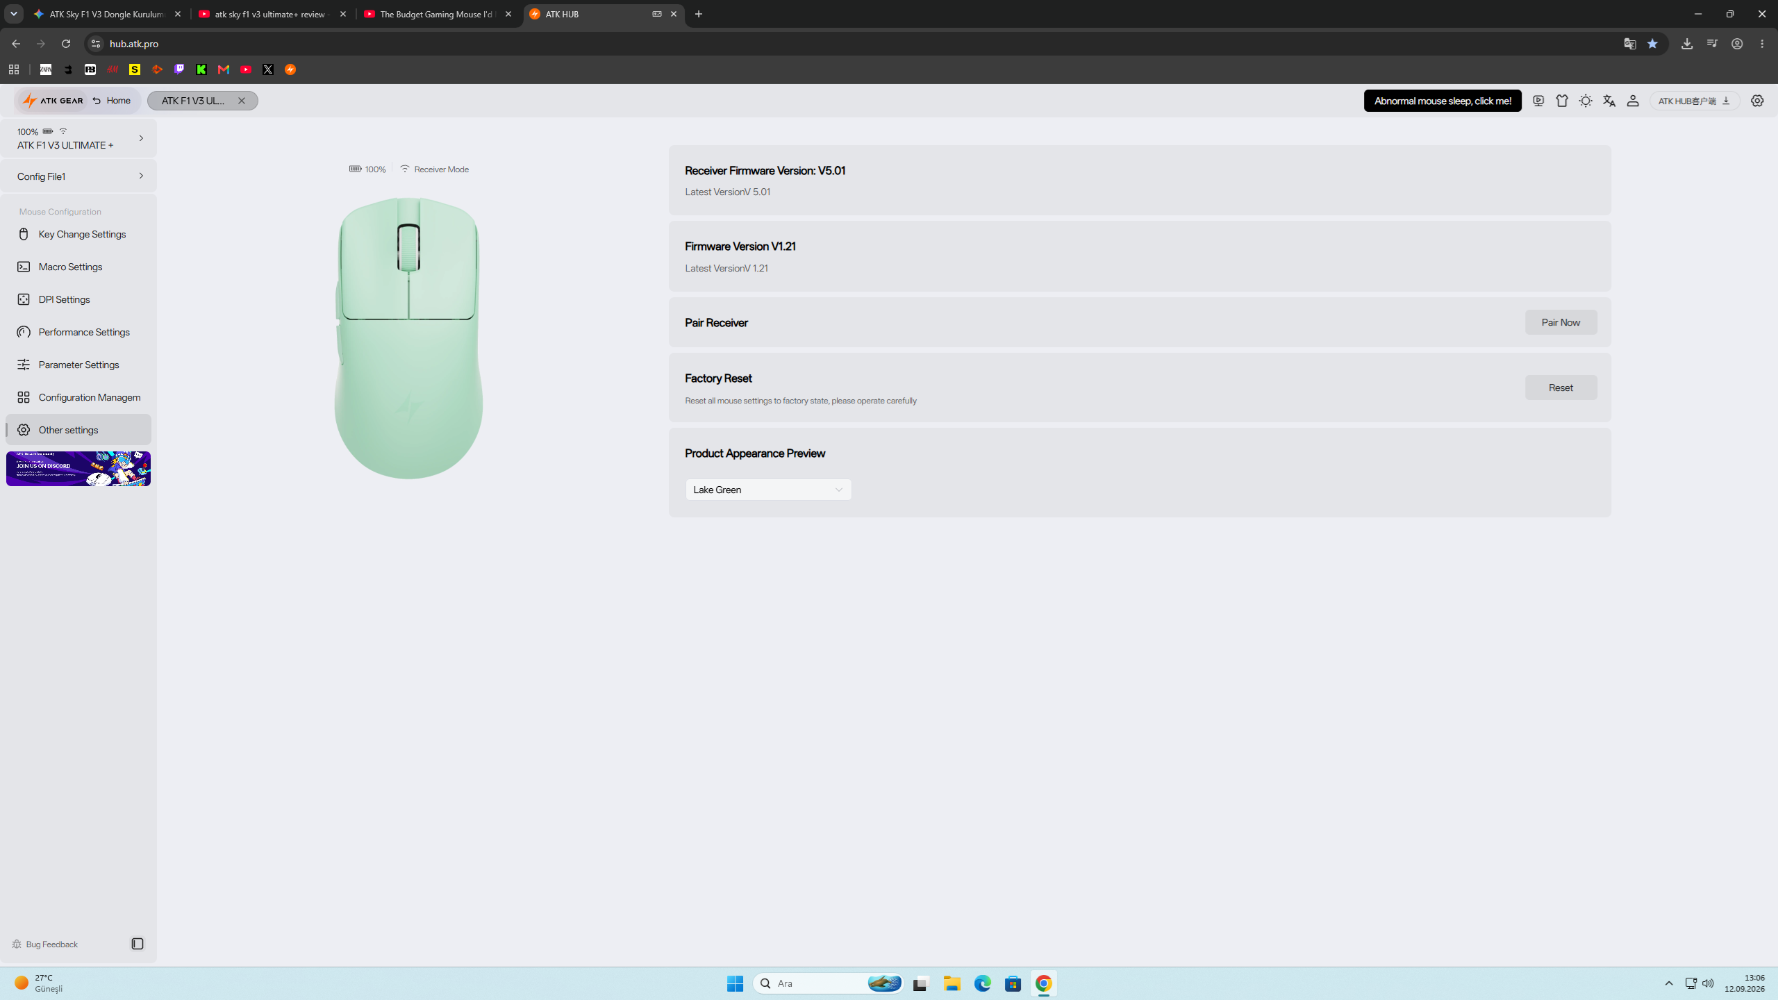Click the factory Reset button

pyautogui.click(x=1561, y=387)
